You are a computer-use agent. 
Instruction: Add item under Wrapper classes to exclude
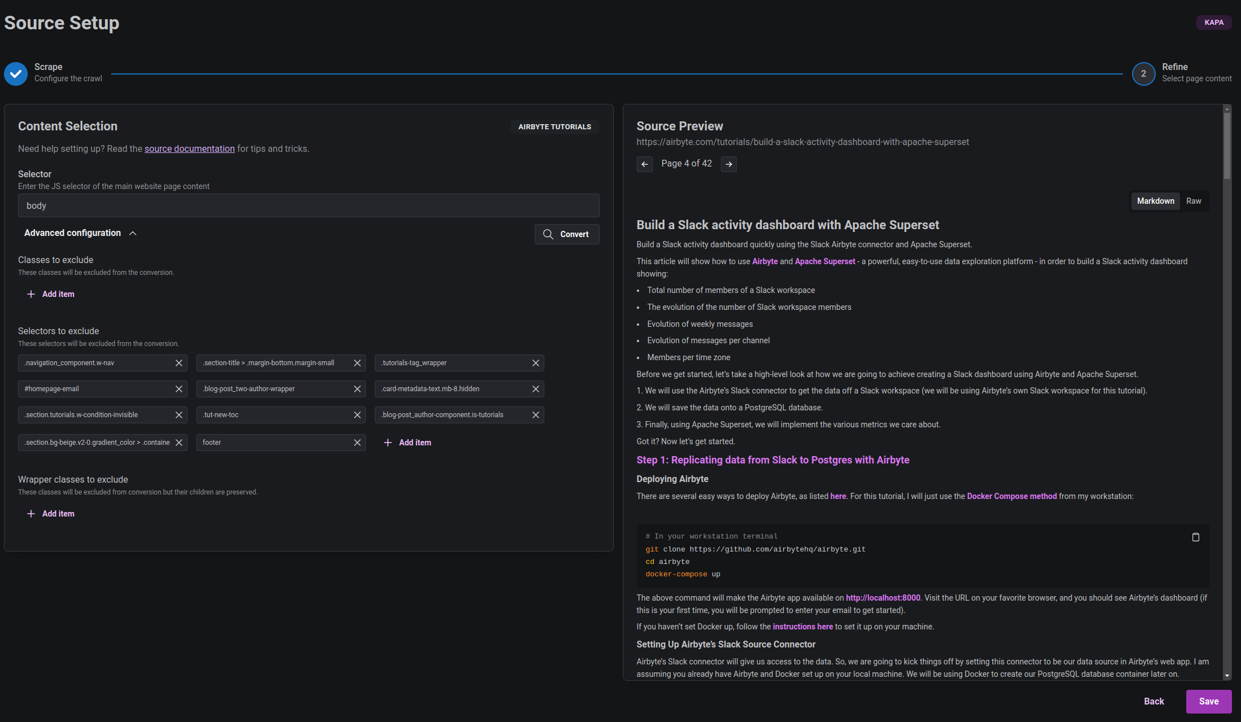click(x=51, y=514)
